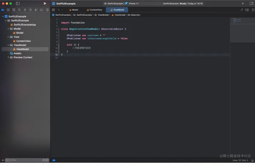Click the Line 12 Col 2 indicator
The image size is (255, 166).
[240, 160]
